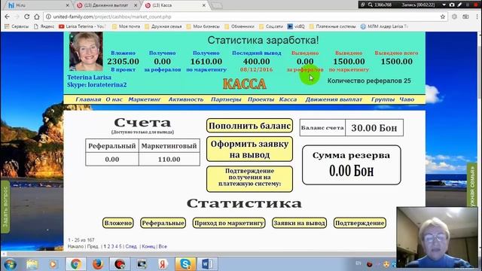Viewport: 482px width, 271px height.
Task: Go to pagination page 5
Action: click(120, 246)
